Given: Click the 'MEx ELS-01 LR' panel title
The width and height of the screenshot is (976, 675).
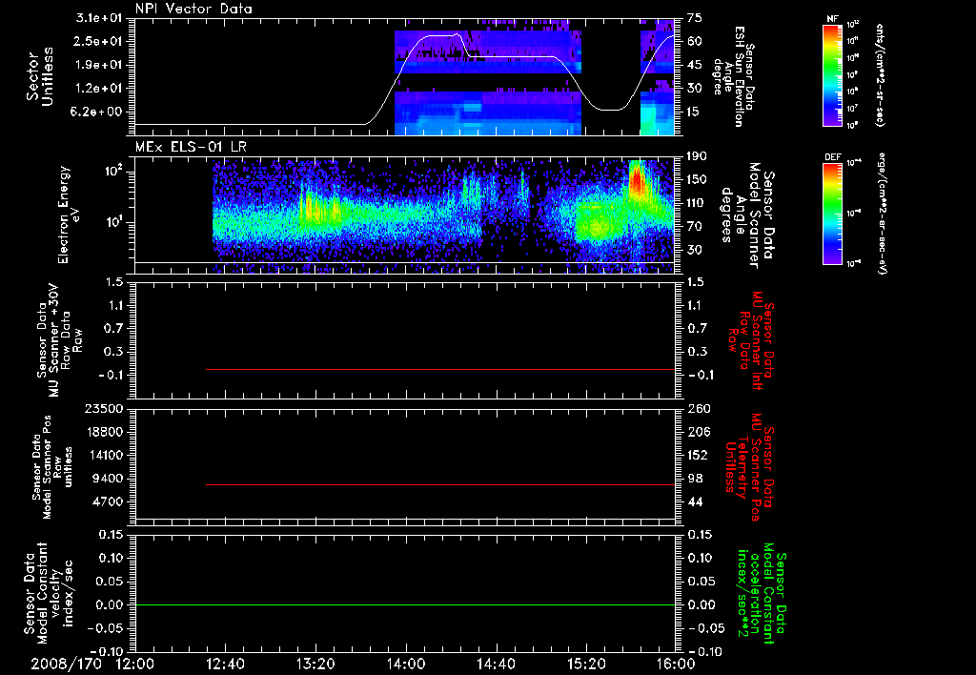Looking at the screenshot, I should [x=191, y=147].
